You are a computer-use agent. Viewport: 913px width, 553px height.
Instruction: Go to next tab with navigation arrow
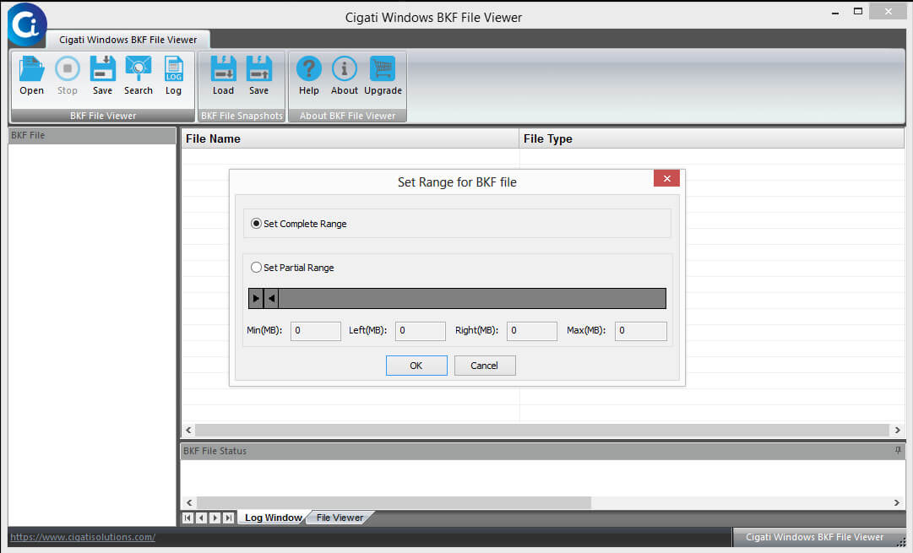[215, 518]
